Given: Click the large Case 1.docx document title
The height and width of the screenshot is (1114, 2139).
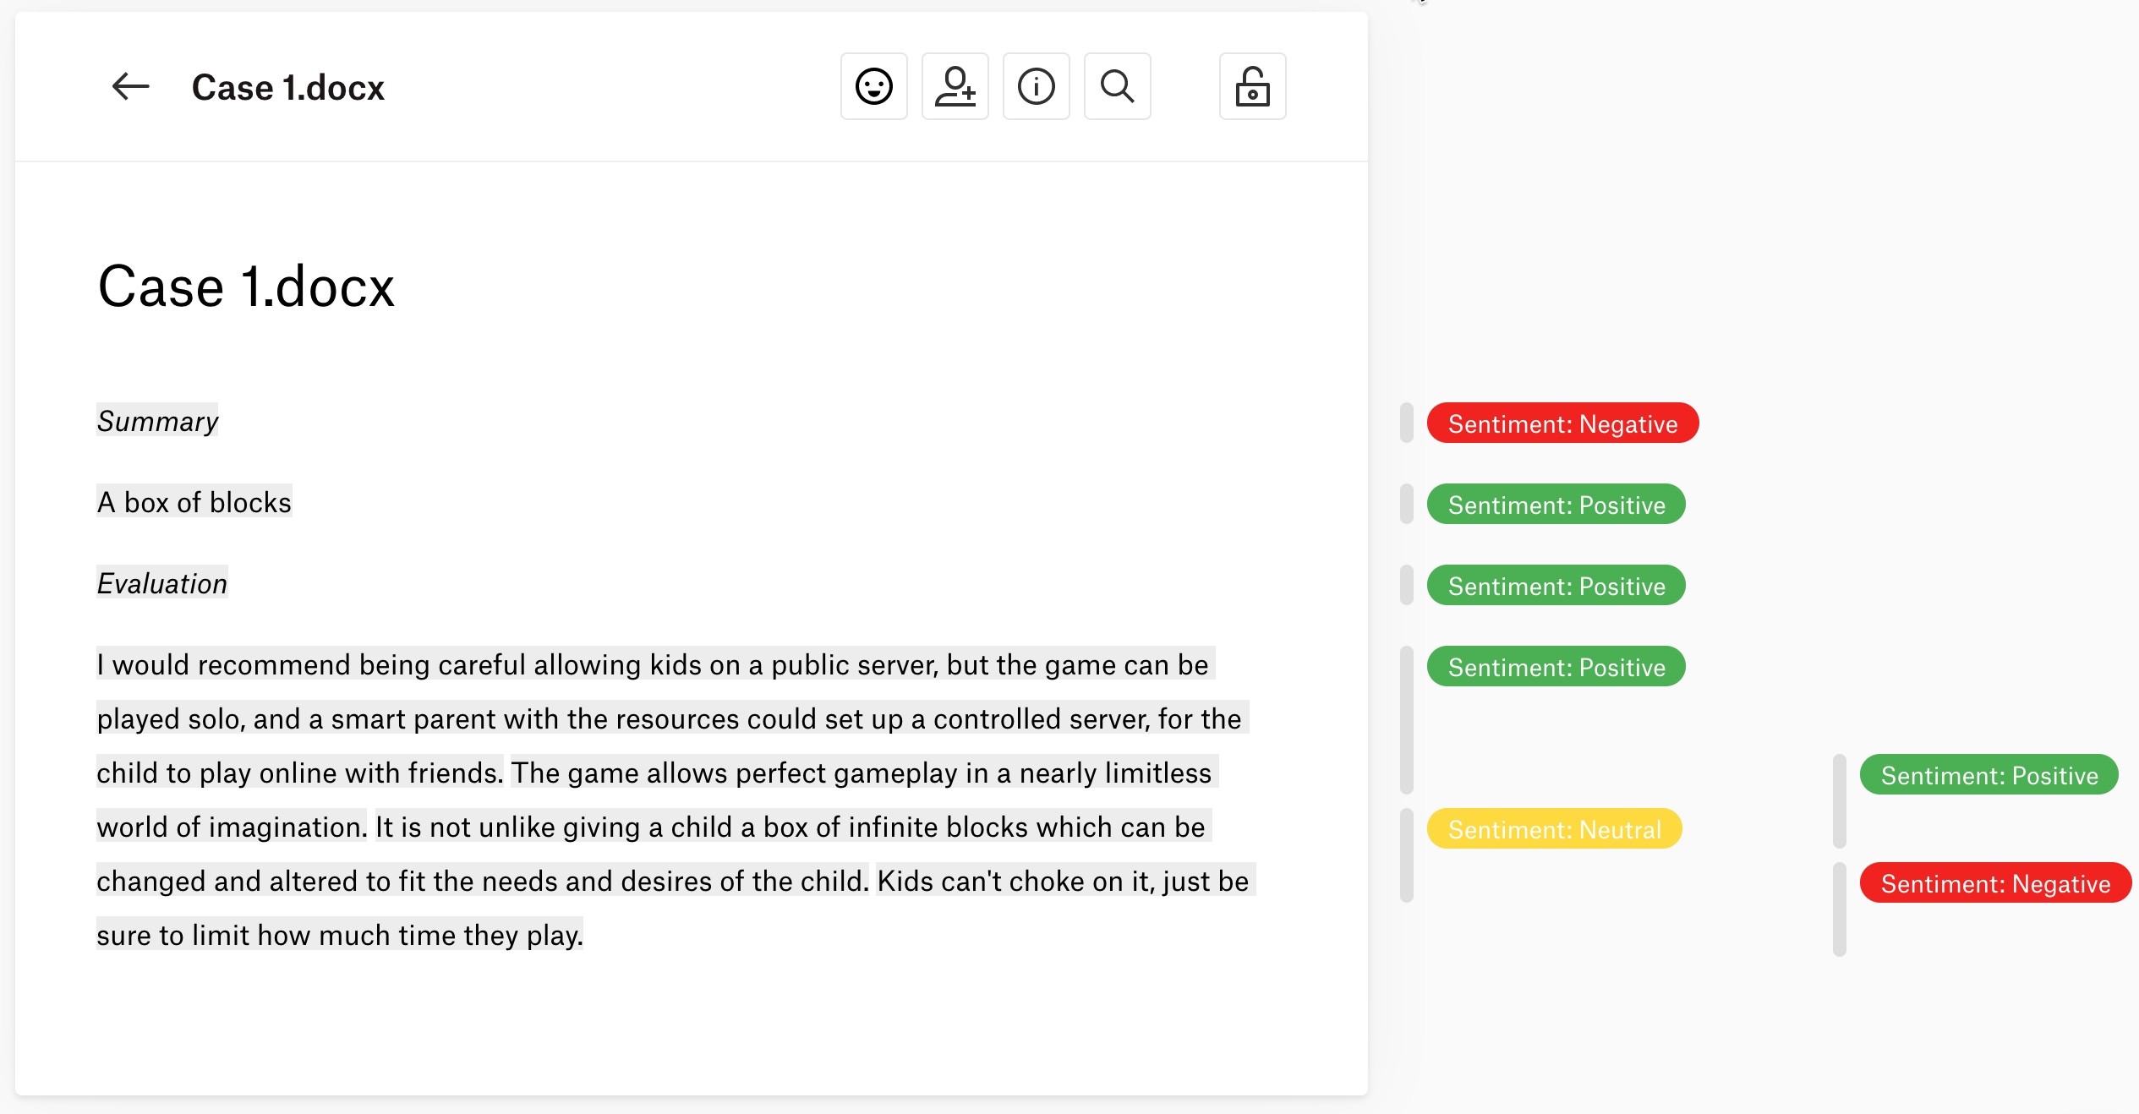Looking at the screenshot, I should pos(246,287).
